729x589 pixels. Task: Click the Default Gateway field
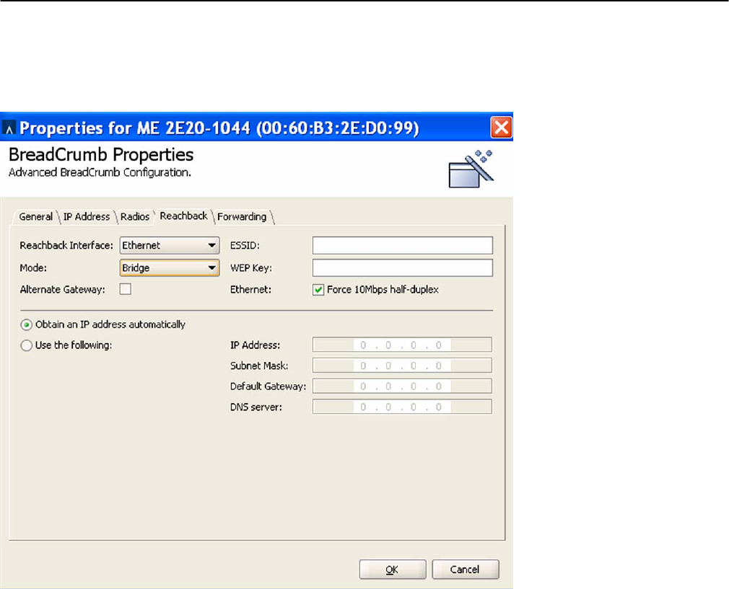[x=402, y=386]
